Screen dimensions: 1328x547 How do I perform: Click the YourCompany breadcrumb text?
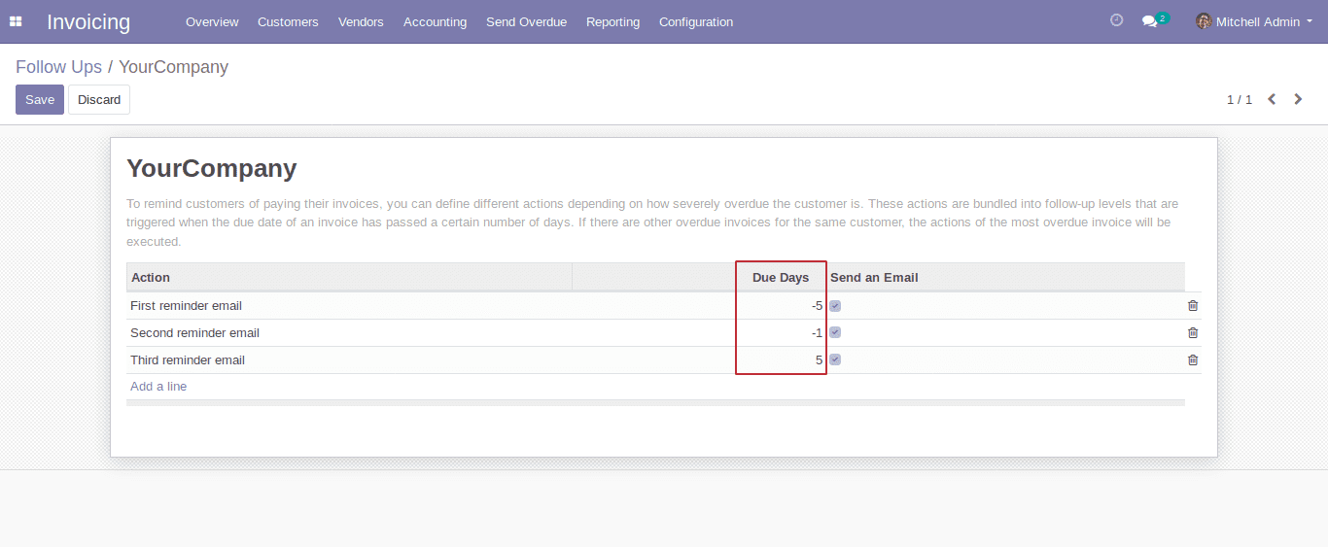173,67
